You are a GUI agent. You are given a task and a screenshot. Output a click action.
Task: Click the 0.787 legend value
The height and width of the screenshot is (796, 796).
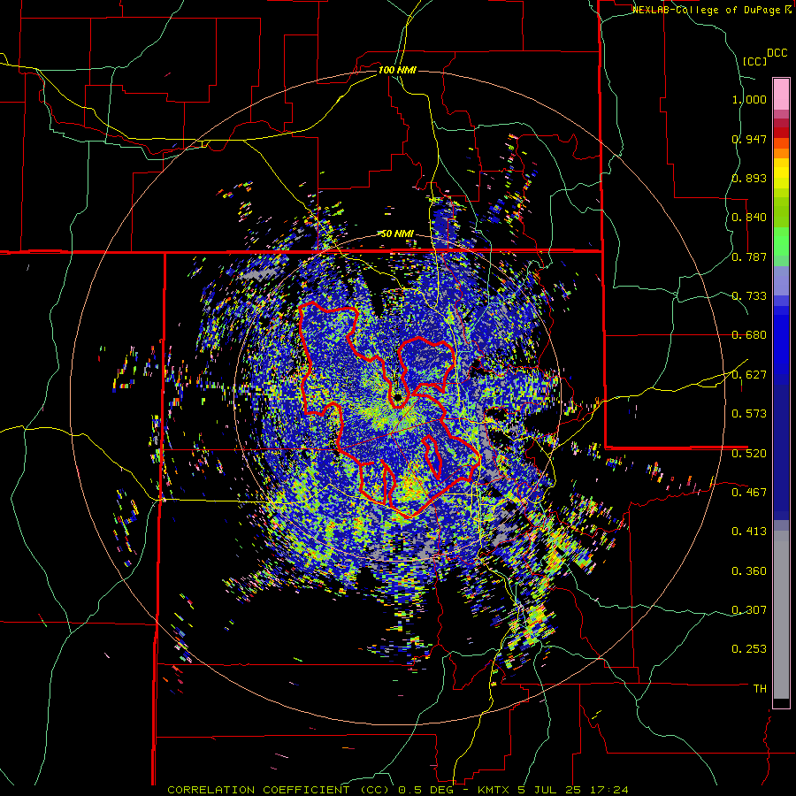749,256
